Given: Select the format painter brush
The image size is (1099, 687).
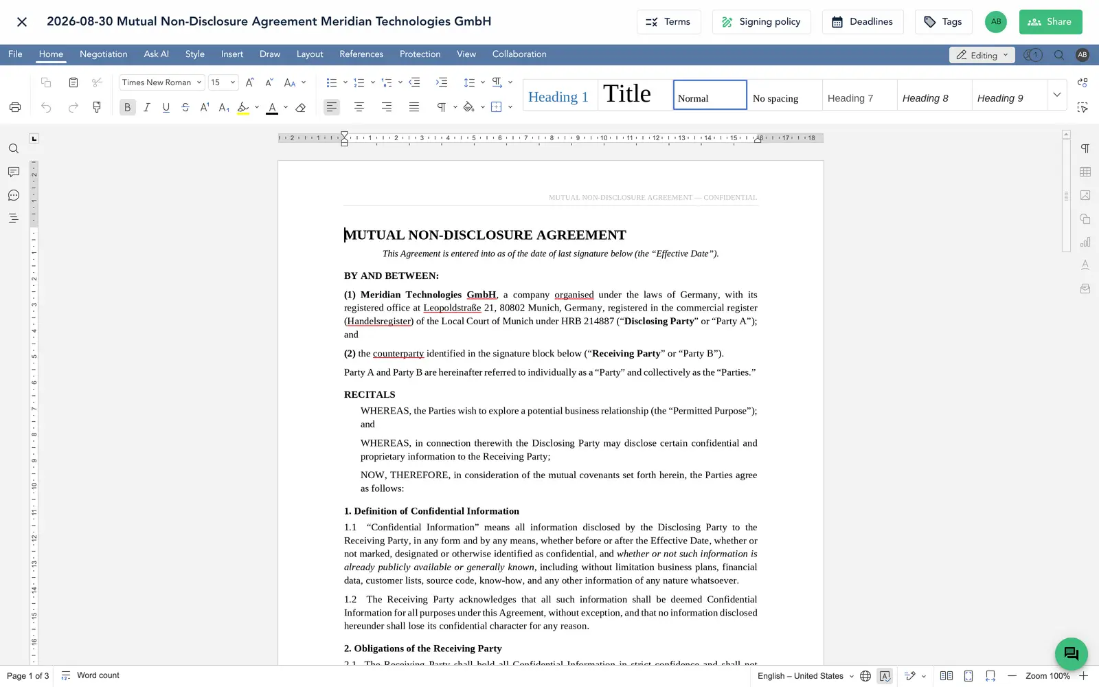Looking at the screenshot, I should [x=97, y=107].
